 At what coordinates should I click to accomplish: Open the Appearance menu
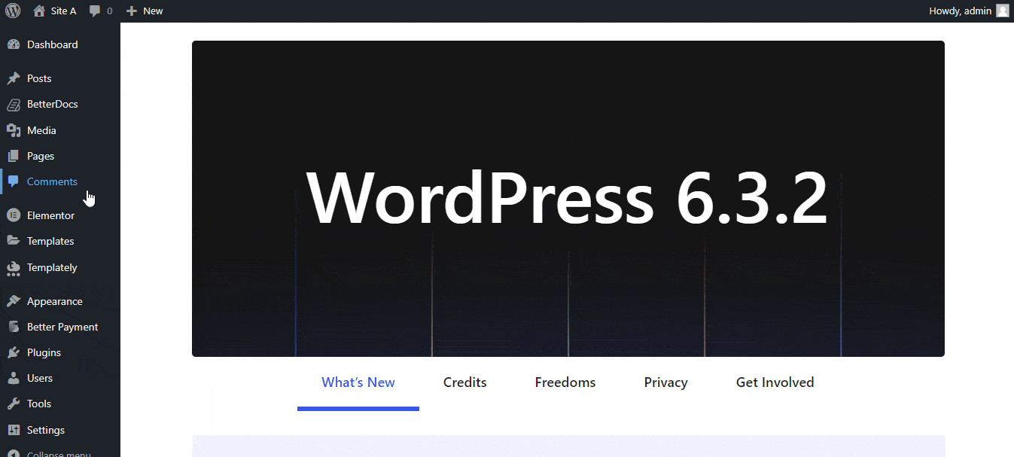tap(54, 301)
